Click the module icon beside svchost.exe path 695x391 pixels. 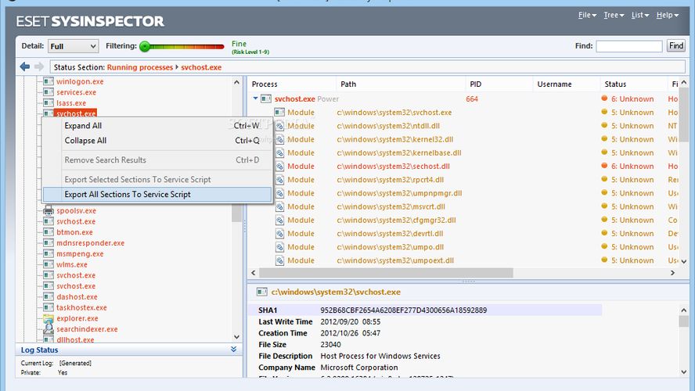point(279,113)
